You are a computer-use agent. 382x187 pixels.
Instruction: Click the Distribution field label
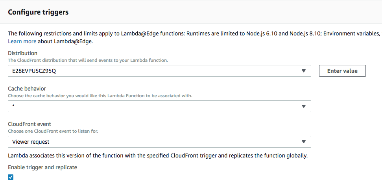point(23,53)
